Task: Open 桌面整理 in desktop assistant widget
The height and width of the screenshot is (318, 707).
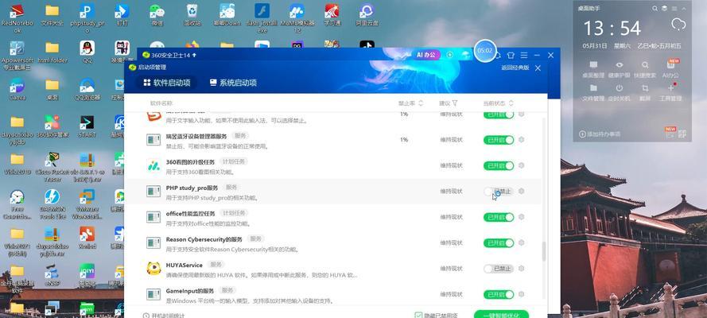Action: click(593, 69)
